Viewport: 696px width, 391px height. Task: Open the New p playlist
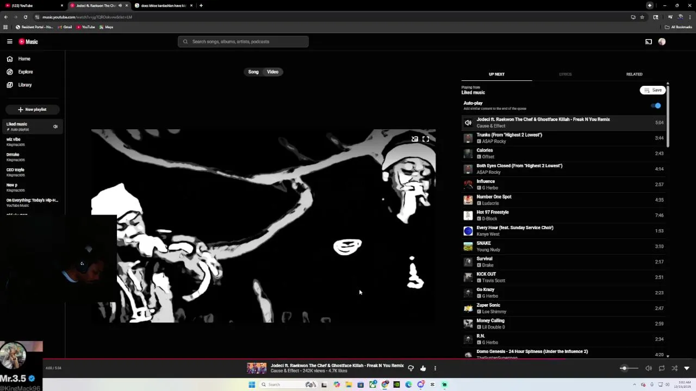(32, 187)
